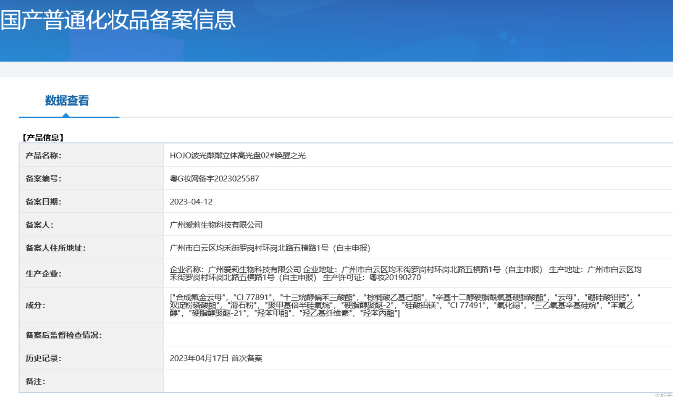This screenshot has height=397, width=673.
Task: Select the ingredient list starting with 合成氟金云母
Action: [405, 306]
